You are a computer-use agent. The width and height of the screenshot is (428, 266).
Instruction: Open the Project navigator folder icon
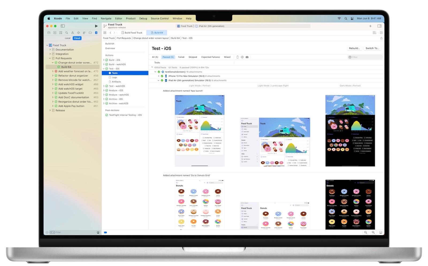(x=49, y=33)
